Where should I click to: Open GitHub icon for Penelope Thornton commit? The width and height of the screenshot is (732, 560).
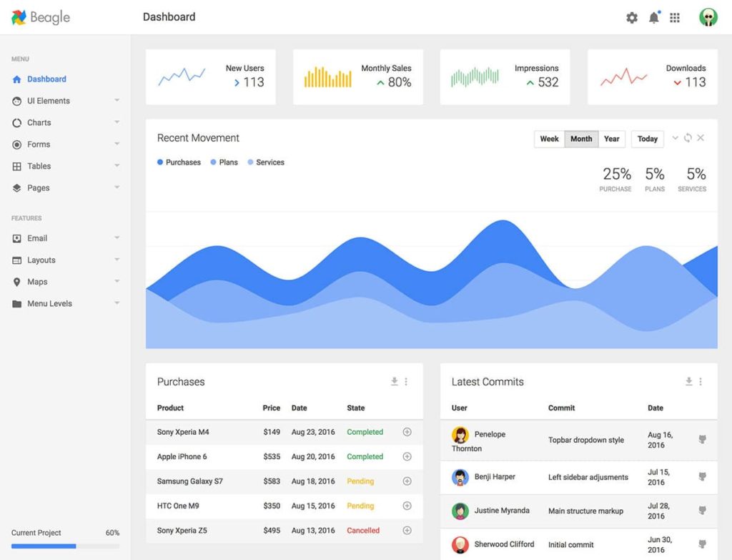coord(702,440)
